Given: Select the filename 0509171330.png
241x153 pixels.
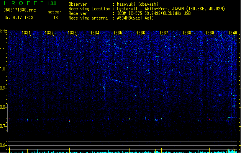Looking at the screenshot, I should [x=20, y=10].
